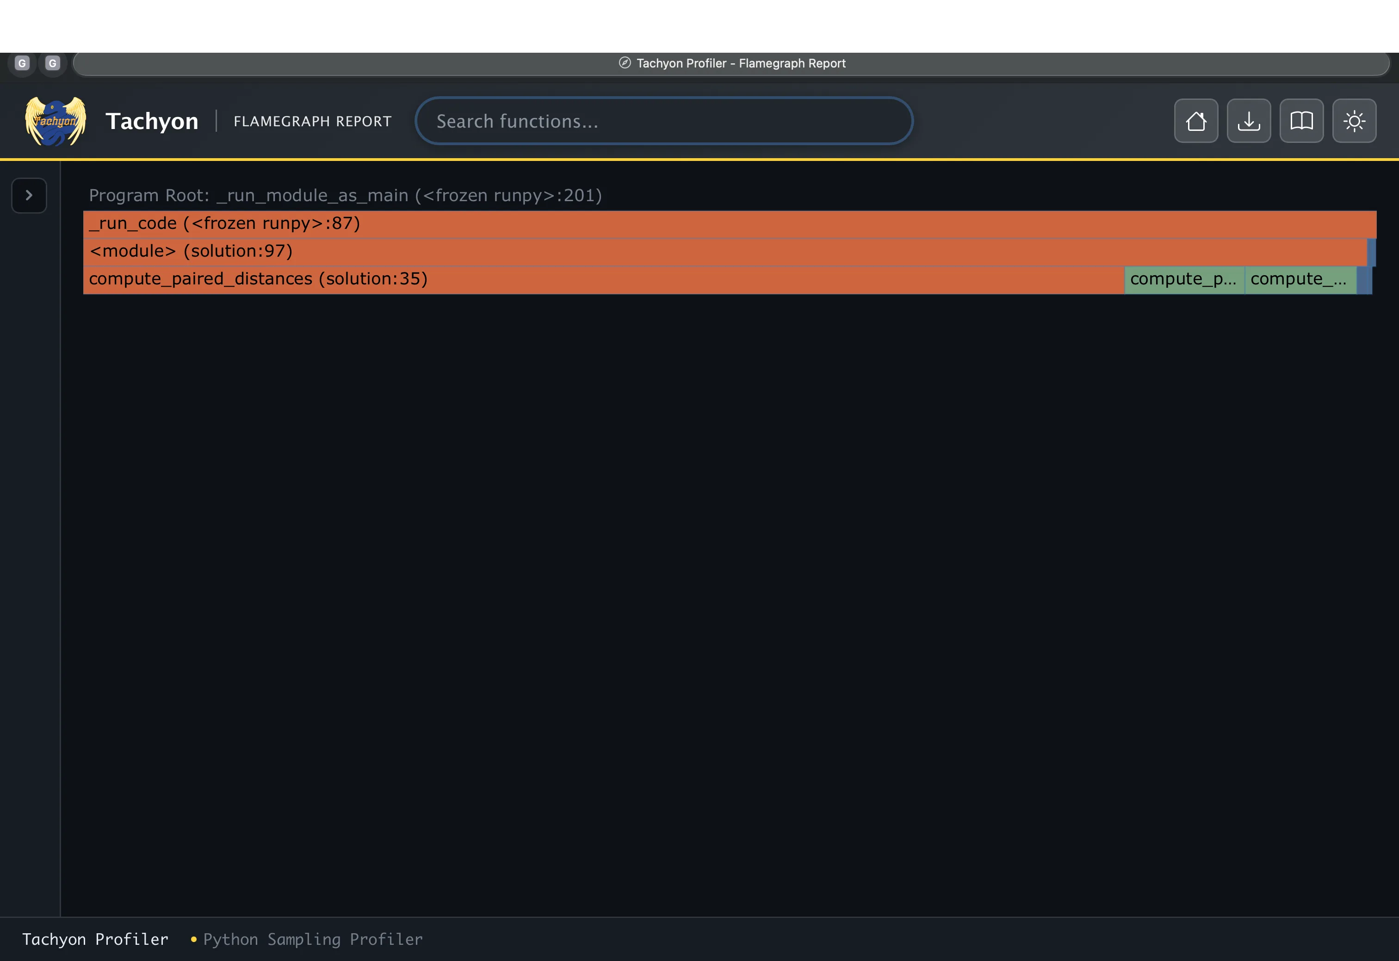Click Python Sampling Profiler footer text
The height and width of the screenshot is (961, 1399).
[x=313, y=939]
